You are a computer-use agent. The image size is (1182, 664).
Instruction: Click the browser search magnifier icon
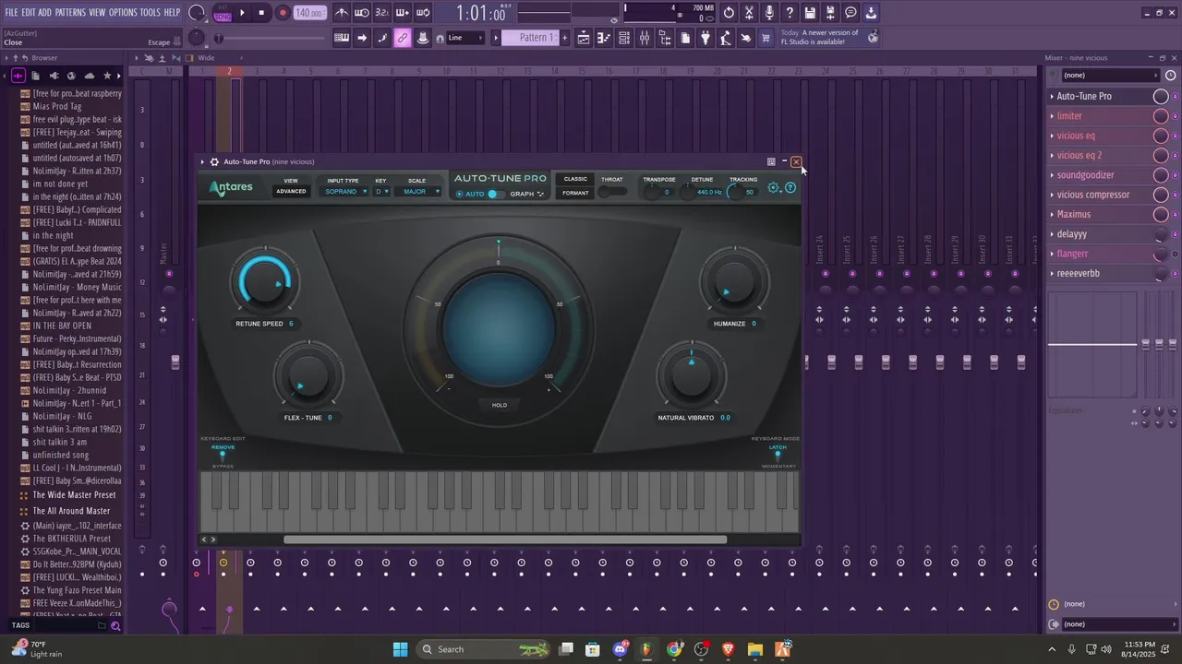pos(115,625)
